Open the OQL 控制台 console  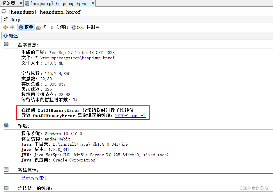click(x=85, y=27)
